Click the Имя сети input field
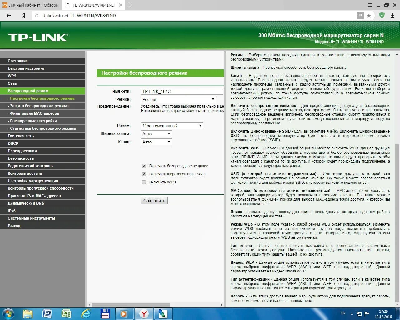Screen dimensions: 400x320 [x=182, y=91]
